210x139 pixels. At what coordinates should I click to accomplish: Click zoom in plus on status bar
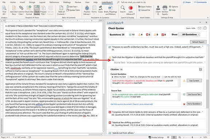click(x=201, y=137)
